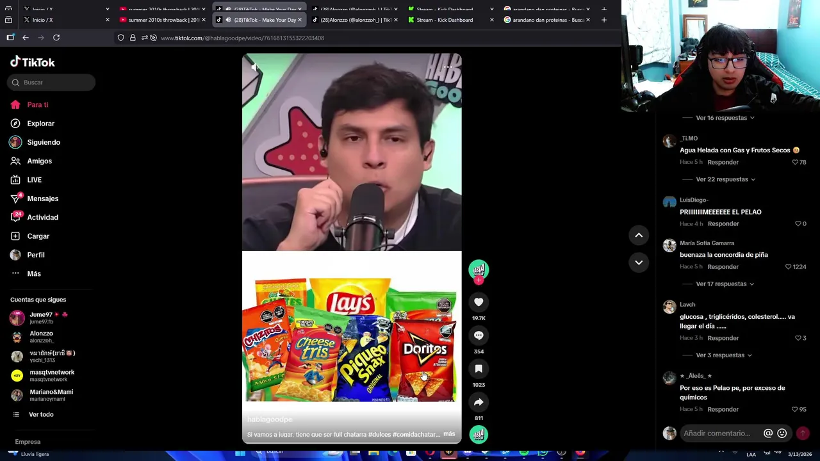The height and width of the screenshot is (461, 820).
Task: Open tracking protection shield icon
Action: click(120, 38)
